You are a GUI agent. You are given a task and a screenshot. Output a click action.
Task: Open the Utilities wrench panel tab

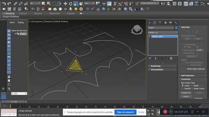tap(176, 23)
